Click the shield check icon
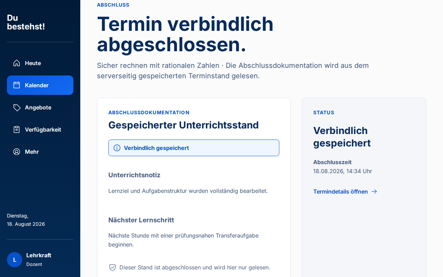This screenshot has width=443, height=277. [x=112, y=267]
